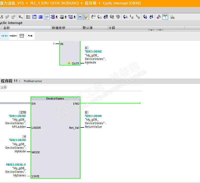Open dropdown arrow beside blue-purple operand icon

pos(75,17)
